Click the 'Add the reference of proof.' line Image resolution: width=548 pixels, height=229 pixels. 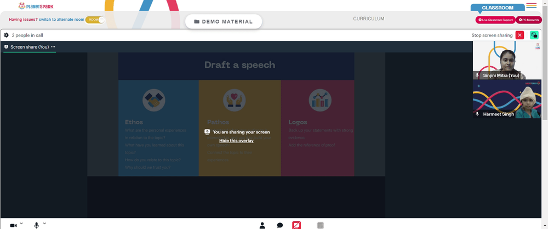[312, 145]
